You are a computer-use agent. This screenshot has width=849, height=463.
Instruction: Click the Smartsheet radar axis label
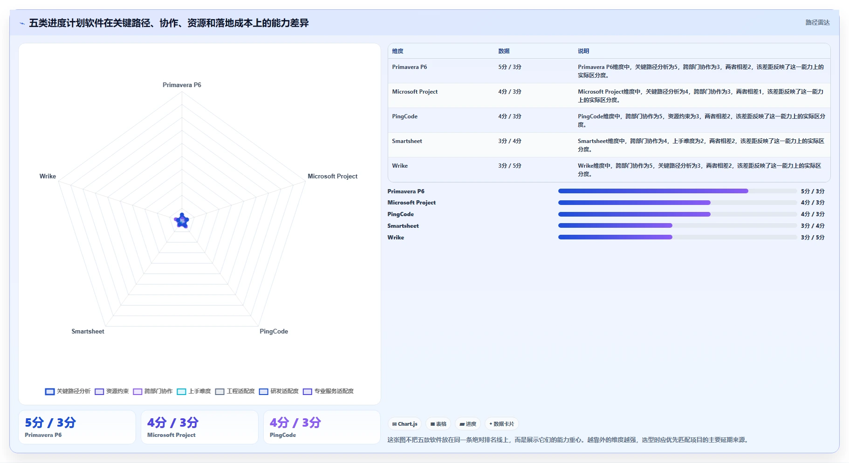click(x=88, y=331)
